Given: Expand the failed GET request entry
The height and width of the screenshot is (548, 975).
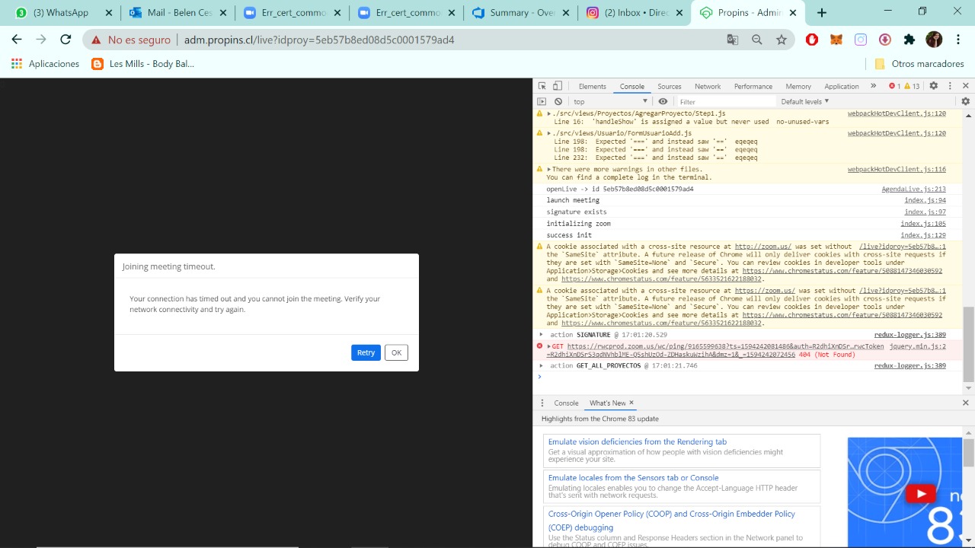Looking at the screenshot, I should 549,346.
